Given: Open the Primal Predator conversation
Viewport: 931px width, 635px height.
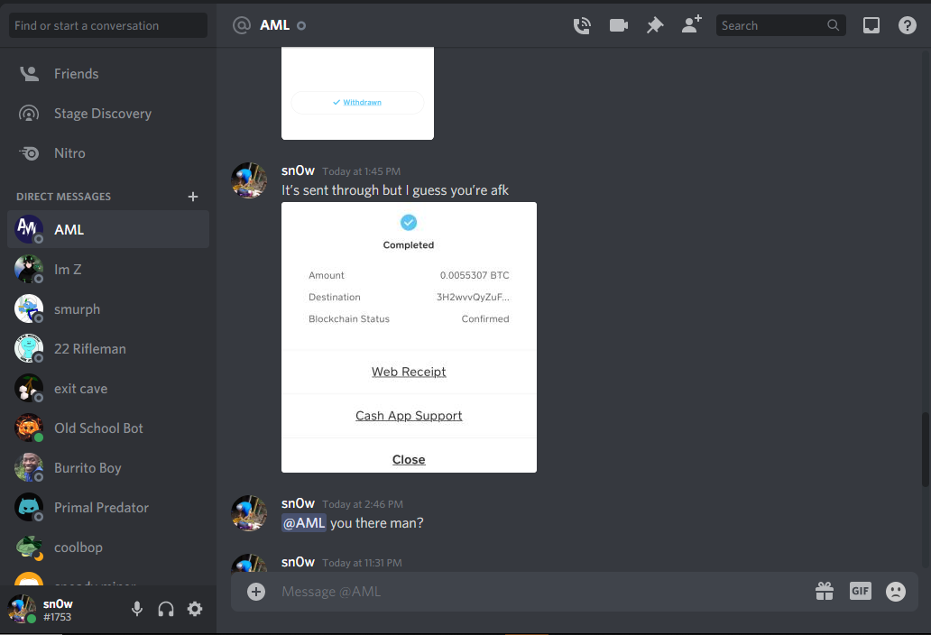Looking at the screenshot, I should point(108,508).
